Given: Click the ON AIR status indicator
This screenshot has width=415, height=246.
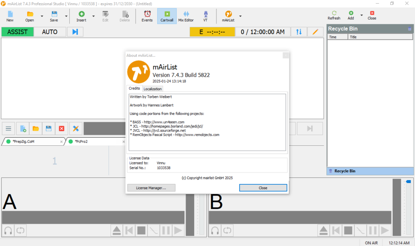Looking at the screenshot, I should click(371, 243).
